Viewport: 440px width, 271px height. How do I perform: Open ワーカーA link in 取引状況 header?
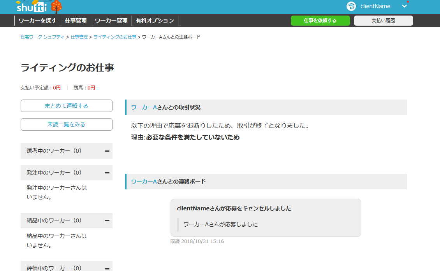click(x=144, y=107)
